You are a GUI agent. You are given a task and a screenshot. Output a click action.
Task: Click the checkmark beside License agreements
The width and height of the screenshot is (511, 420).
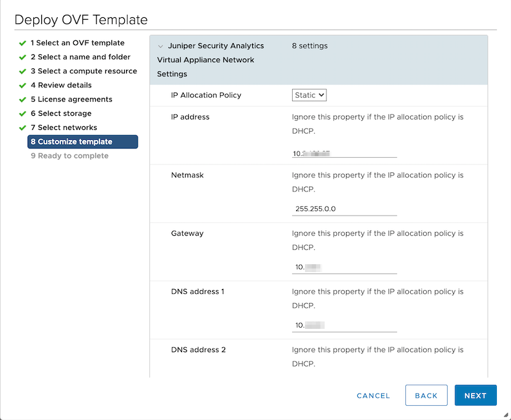pos(23,100)
